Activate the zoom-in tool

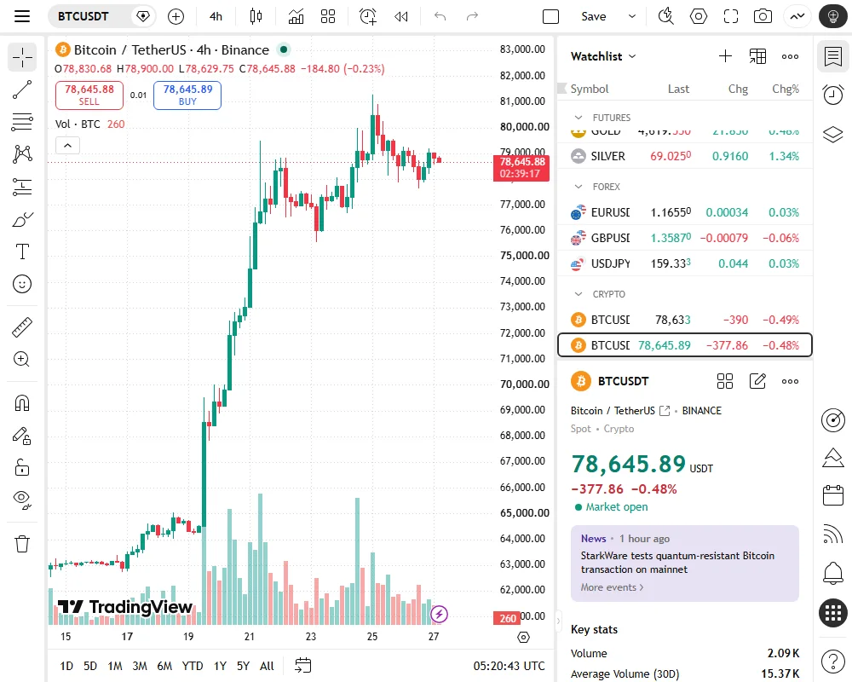[22, 359]
